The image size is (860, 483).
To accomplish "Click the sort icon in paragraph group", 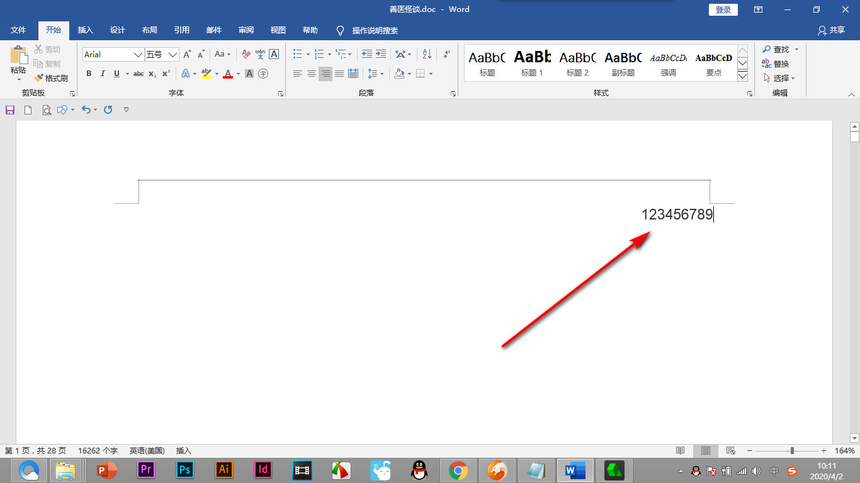I will (426, 55).
